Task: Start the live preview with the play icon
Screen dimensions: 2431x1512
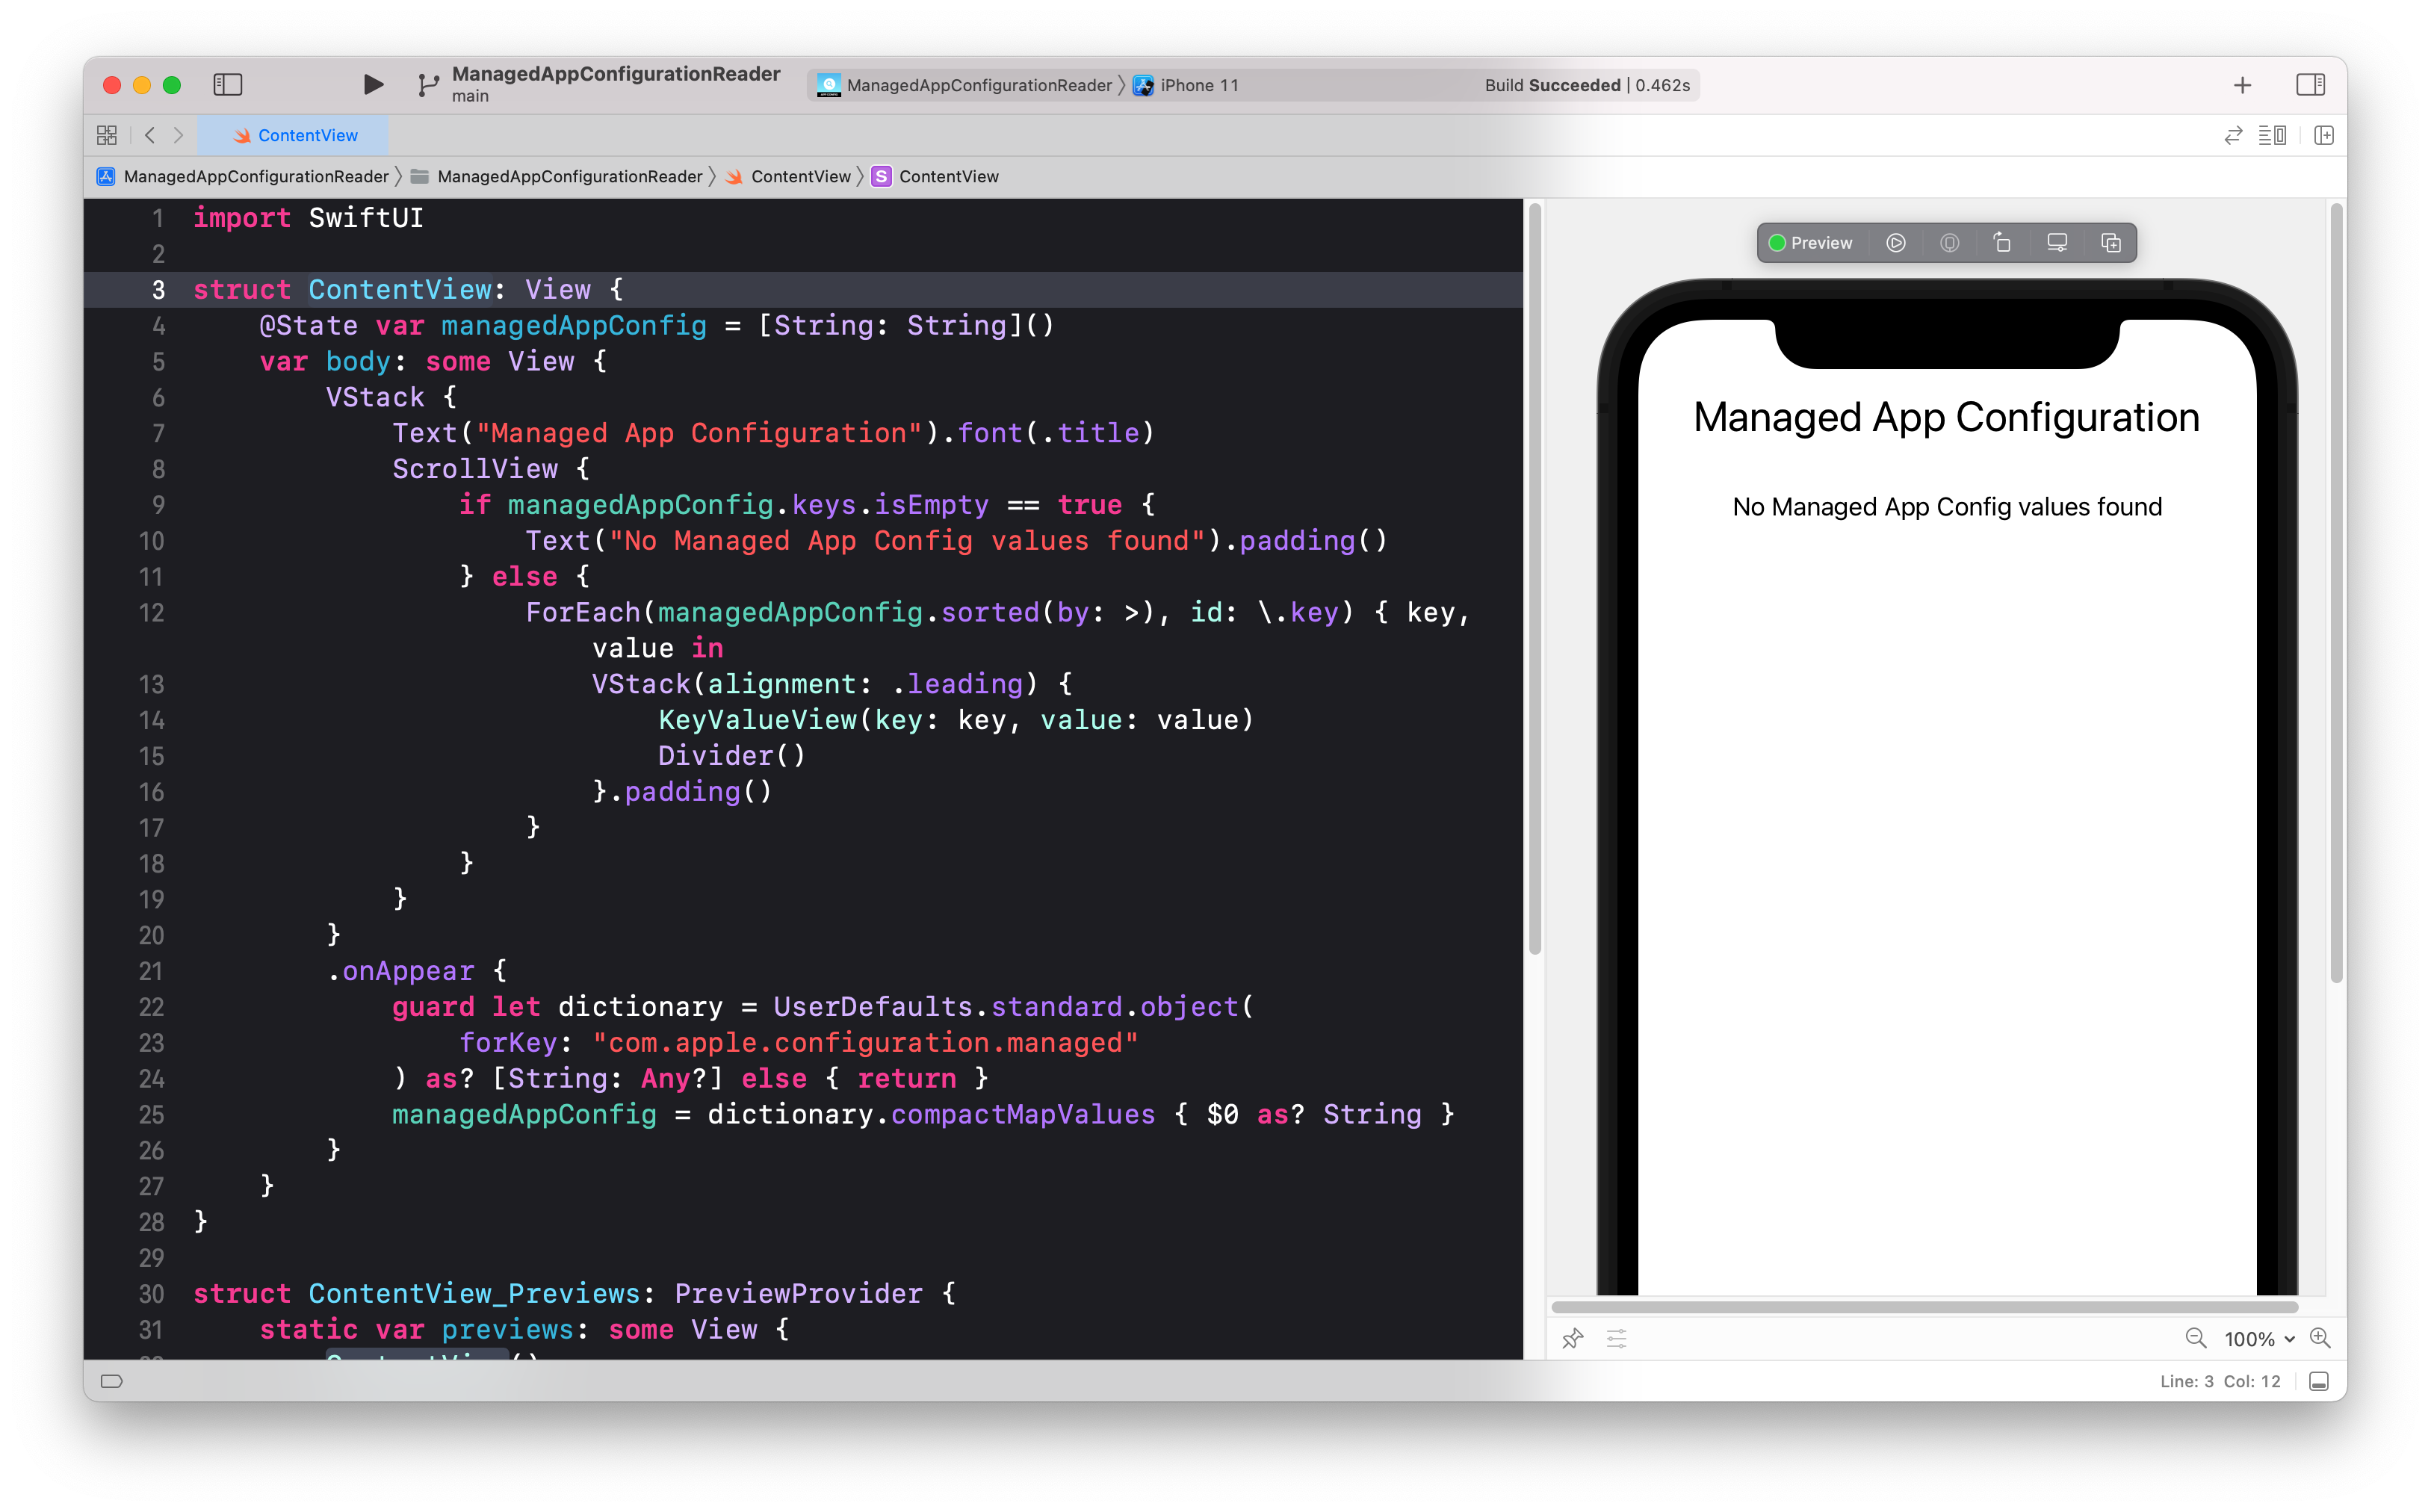Action: [1896, 242]
